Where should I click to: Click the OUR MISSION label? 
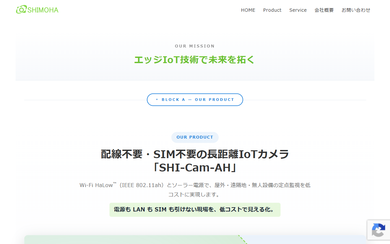tap(195, 46)
